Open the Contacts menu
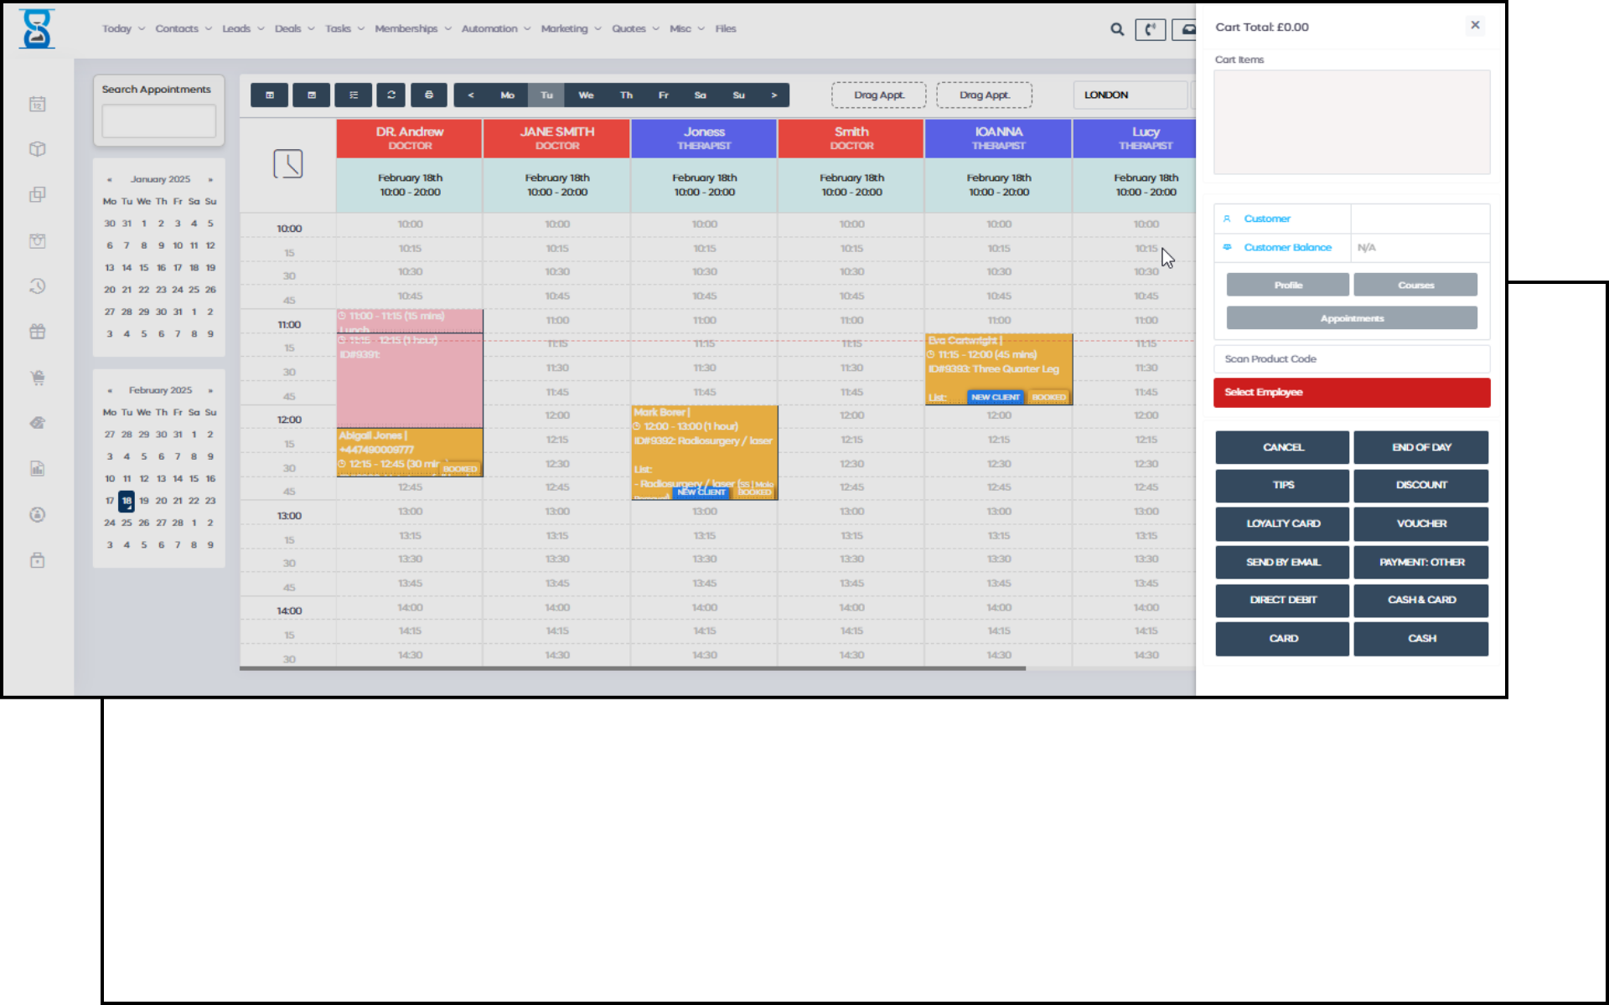1609x1005 pixels. pos(183,28)
